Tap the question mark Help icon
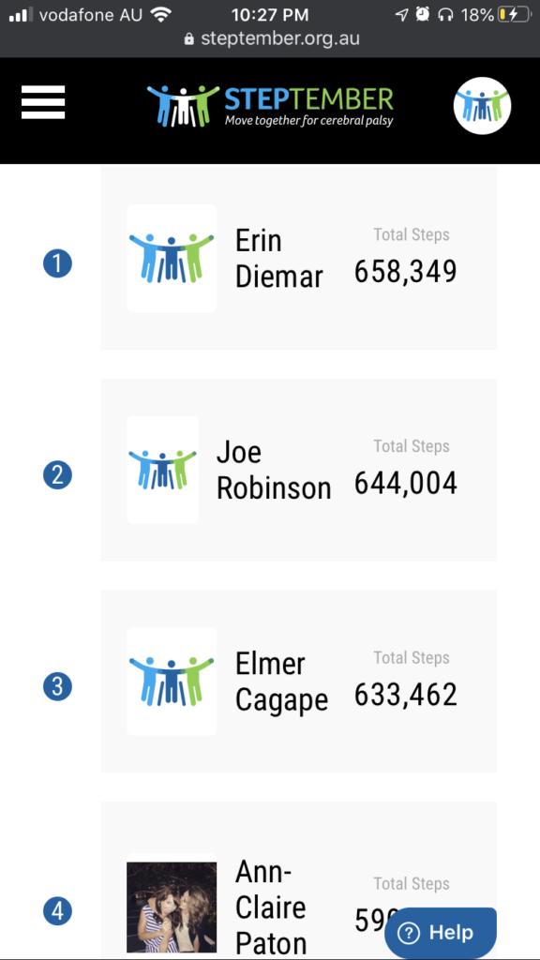Image resolution: width=540 pixels, height=960 pixels. click(x=409, y=933)
